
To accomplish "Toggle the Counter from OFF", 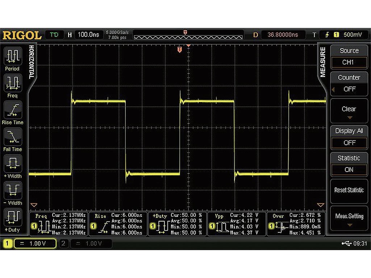I will (349, 89).
